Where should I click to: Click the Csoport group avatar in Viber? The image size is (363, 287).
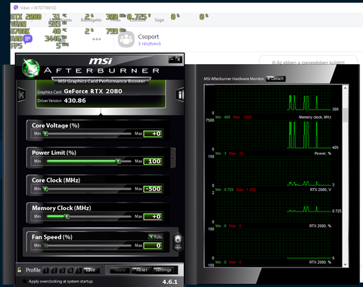click(x=126, y=39)
